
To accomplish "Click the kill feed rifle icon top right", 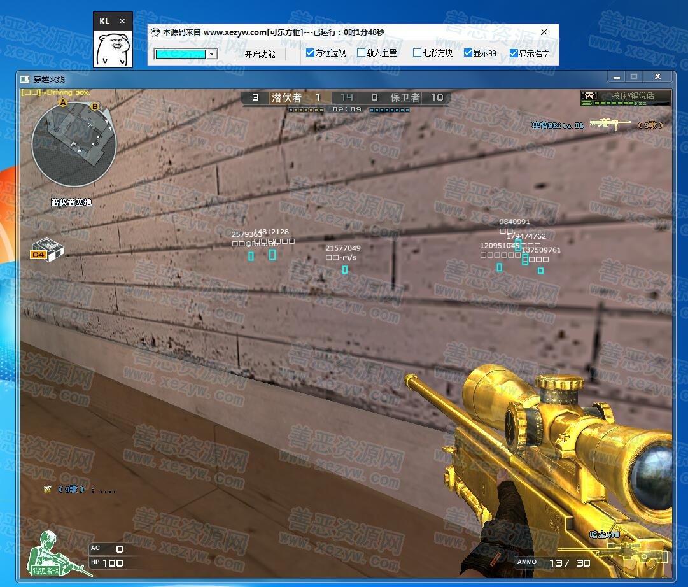I will [610, 125].
